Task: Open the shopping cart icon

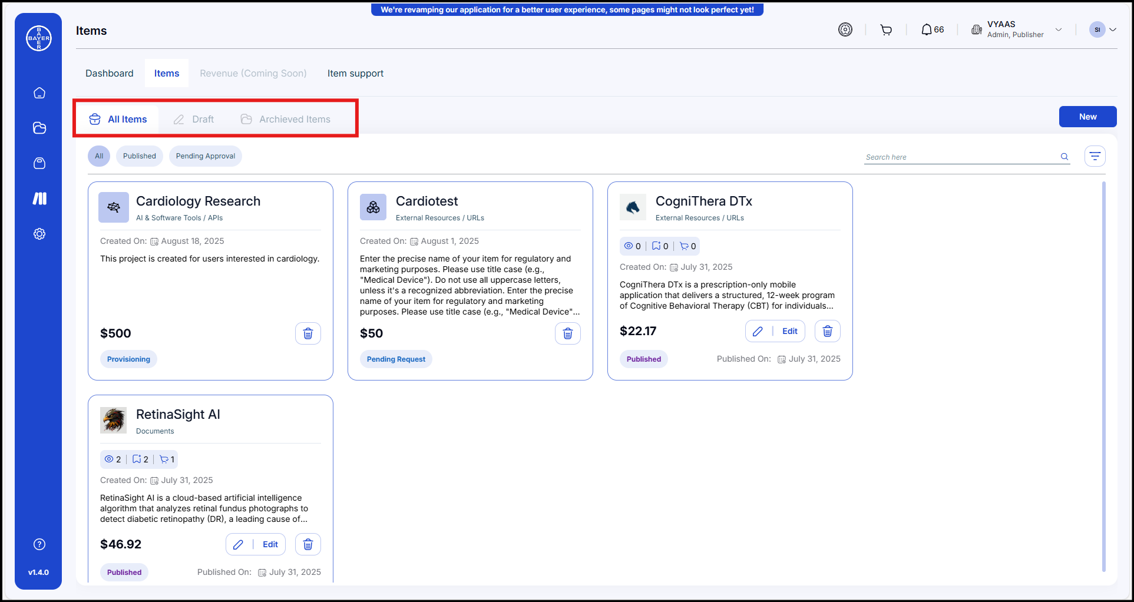Action: 886,29
